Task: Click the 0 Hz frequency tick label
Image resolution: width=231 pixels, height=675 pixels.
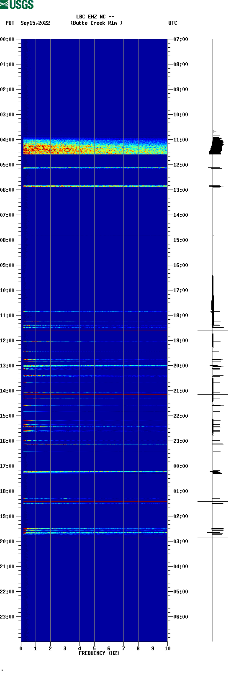Action: point(21,649)
